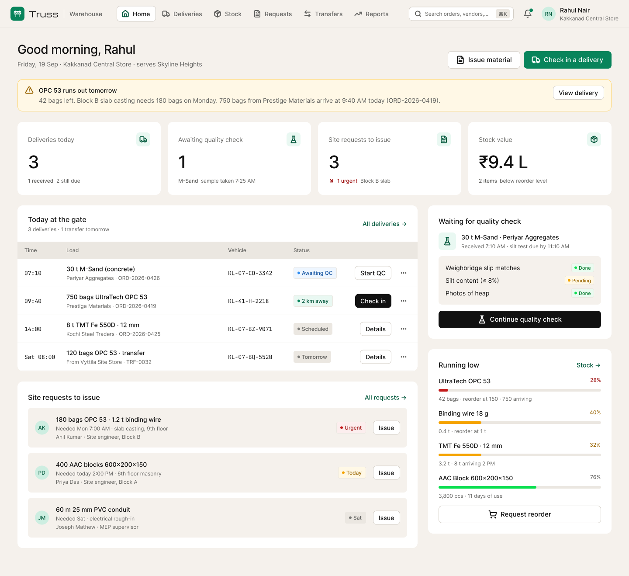The height and width of the screenshot is (576, 629).
Task: Open the Stock tab
Action: pyautogui.click(x=228, y=14)
